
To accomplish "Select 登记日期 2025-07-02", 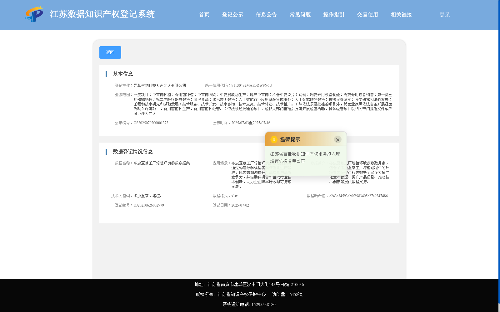I will point(240,205).
